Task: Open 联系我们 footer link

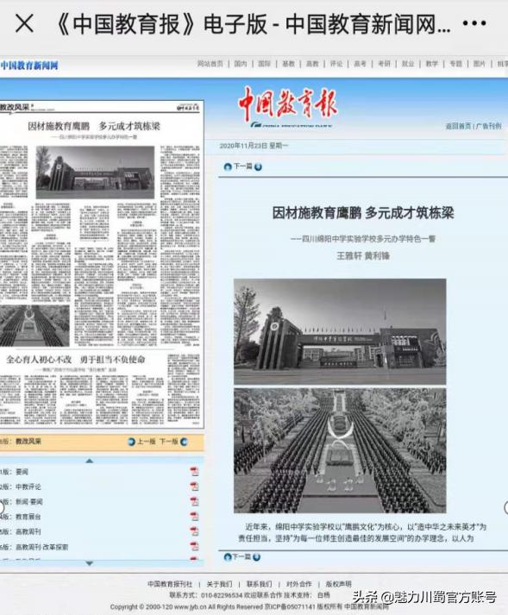Action: click(x=259, y=584)
